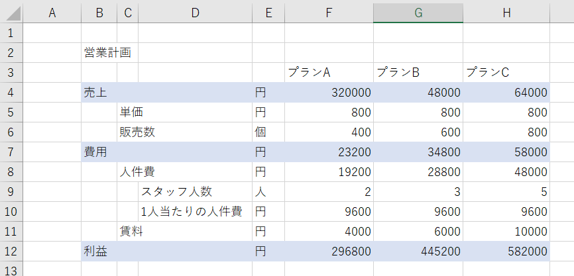Select column B header

point(99,13)
